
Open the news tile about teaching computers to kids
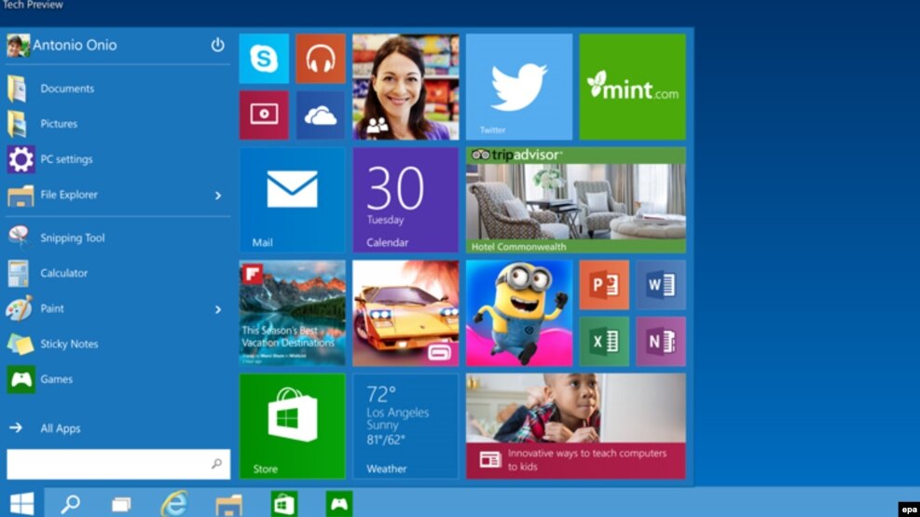(x=576, y=426)
